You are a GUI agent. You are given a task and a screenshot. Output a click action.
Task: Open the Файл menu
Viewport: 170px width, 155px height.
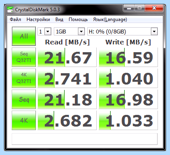point(15,19)
